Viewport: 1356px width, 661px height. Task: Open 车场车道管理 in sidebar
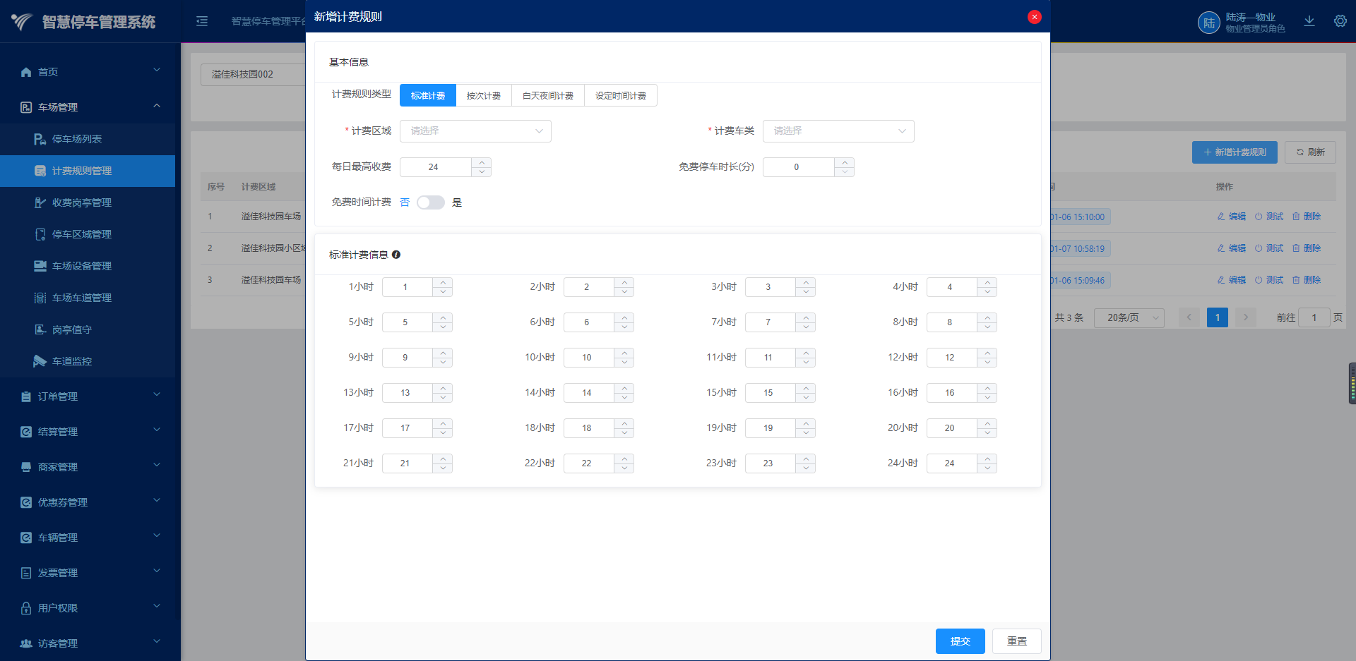coord(88,298)
